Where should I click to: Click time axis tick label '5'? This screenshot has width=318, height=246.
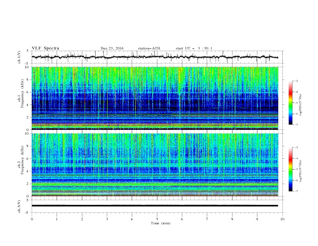157,219
